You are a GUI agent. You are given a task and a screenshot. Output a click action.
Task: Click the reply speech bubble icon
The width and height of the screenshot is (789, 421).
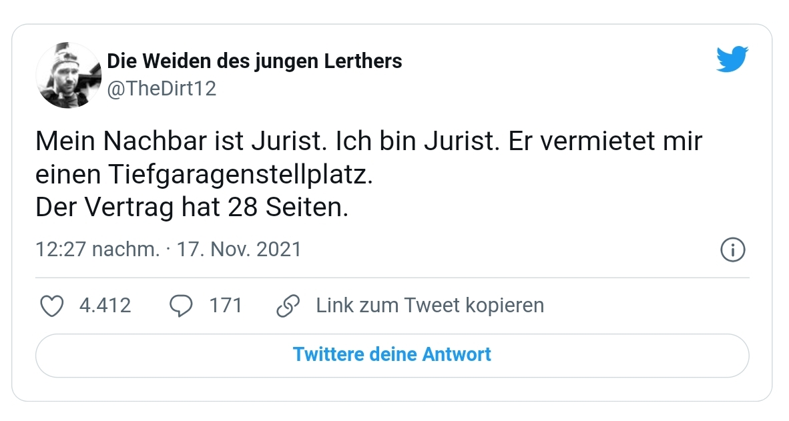tap(181, 306)
